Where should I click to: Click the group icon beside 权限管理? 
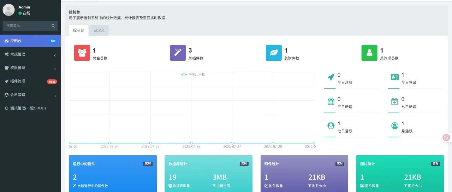6,68
